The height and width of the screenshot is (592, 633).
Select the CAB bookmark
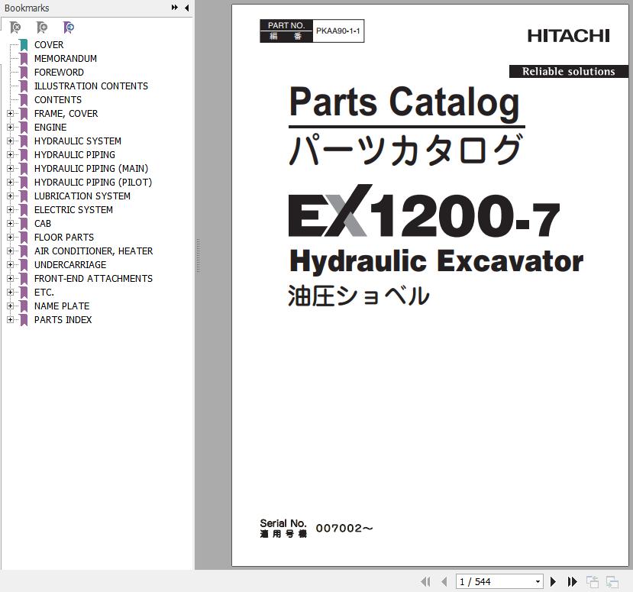(43, 223)
